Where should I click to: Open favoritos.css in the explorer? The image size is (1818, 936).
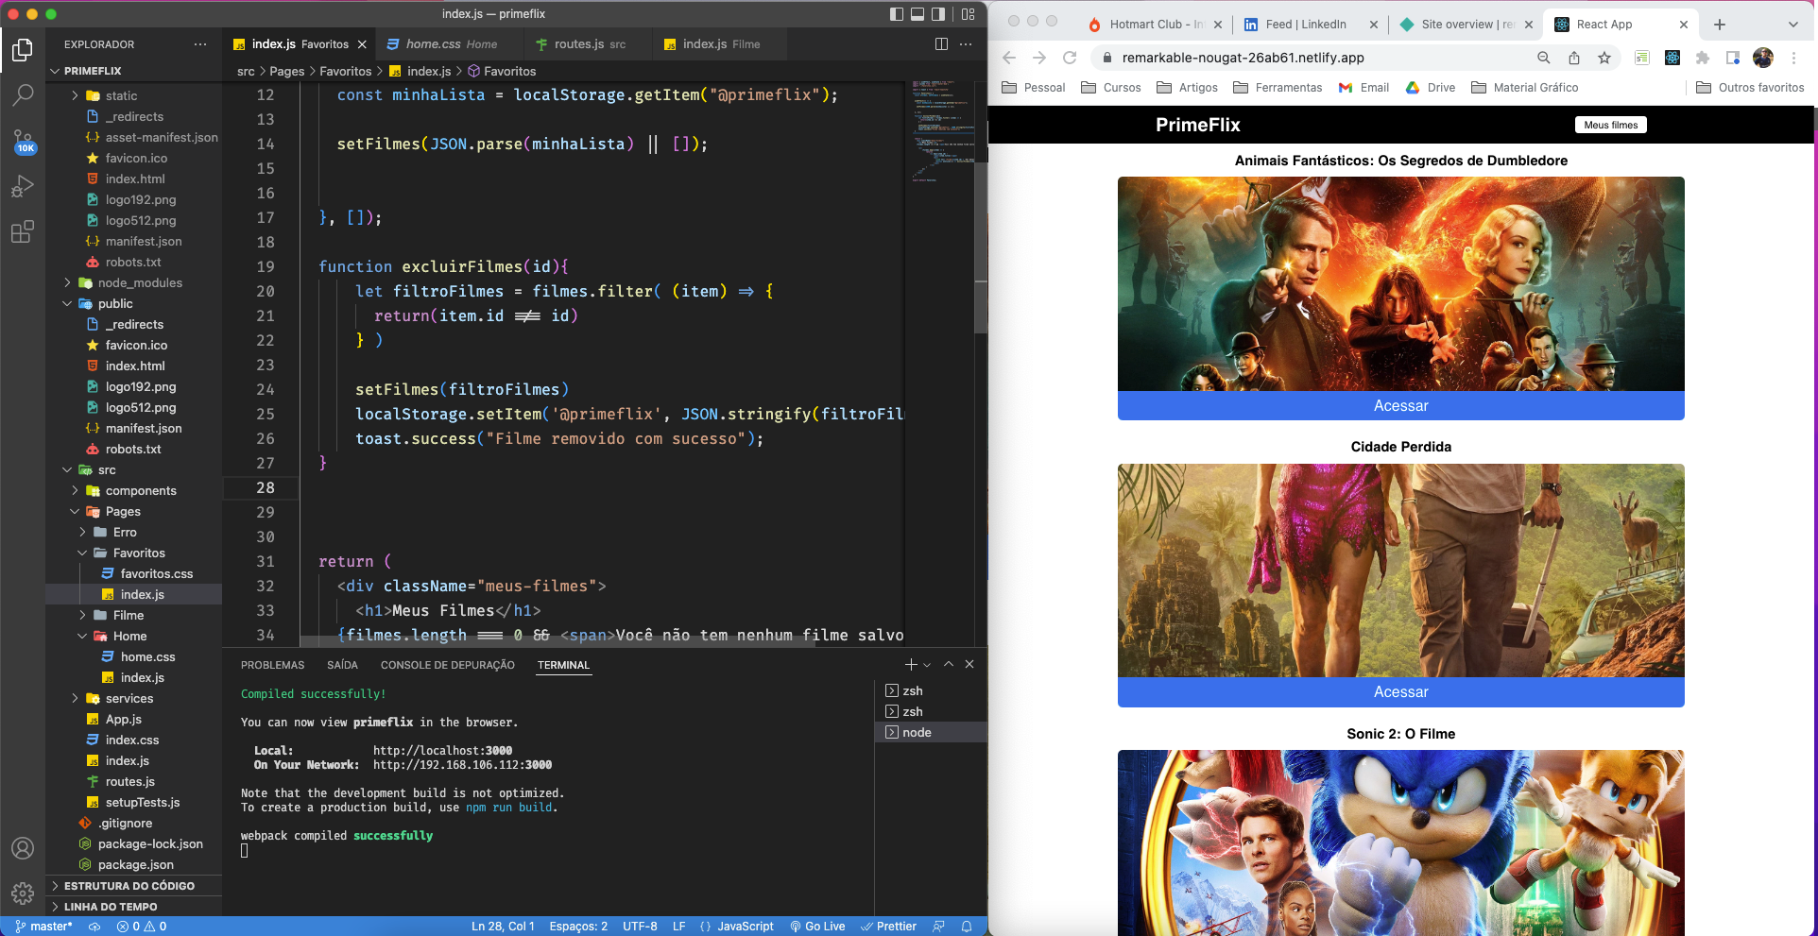point(134,573)
